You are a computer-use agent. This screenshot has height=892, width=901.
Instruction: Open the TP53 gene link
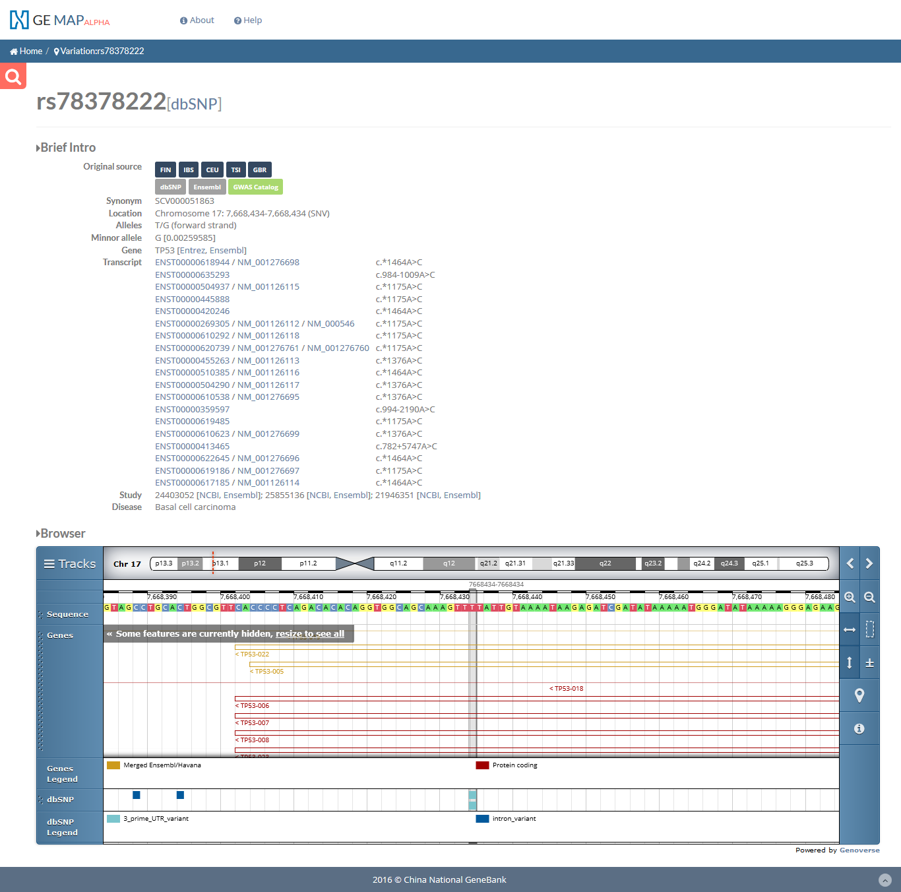tap(164, 250)
